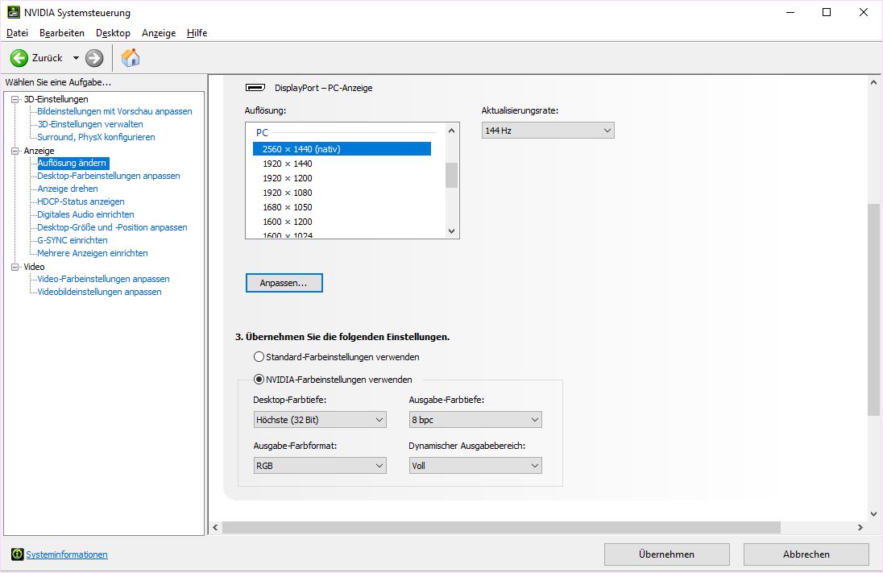Click the horizontal scrollbar left arrow
The width and height of the screenshot is (883, 573).
[215, 528]
